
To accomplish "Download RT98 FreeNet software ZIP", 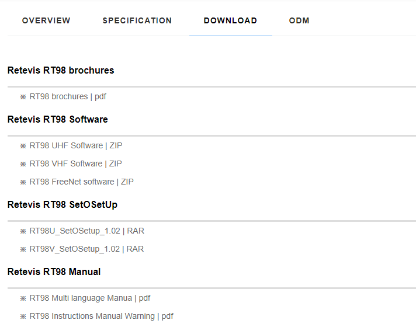I will point(81,182).
